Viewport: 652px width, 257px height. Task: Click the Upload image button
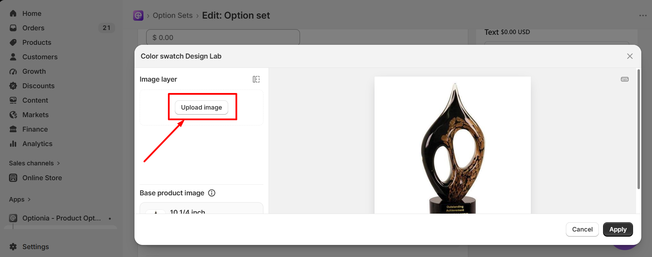click(201, 107)
